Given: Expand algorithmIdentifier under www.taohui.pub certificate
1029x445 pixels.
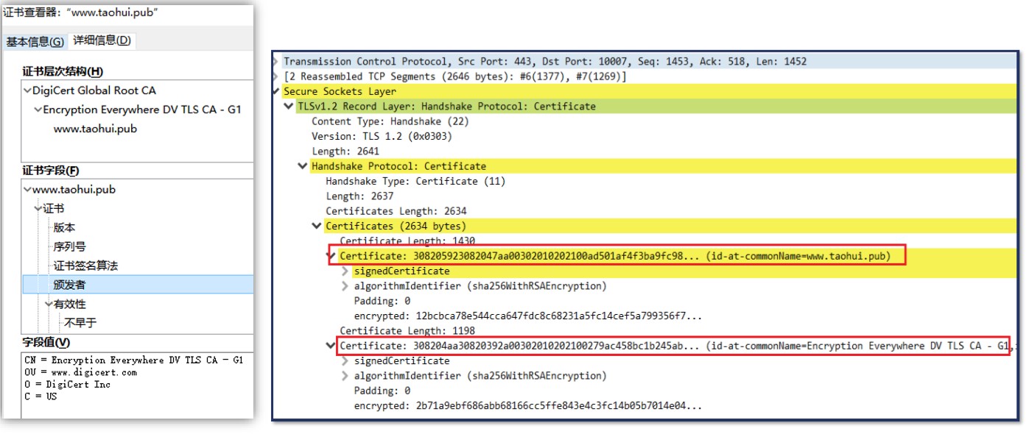Looking at the screenshot, I should pos(345,286).
